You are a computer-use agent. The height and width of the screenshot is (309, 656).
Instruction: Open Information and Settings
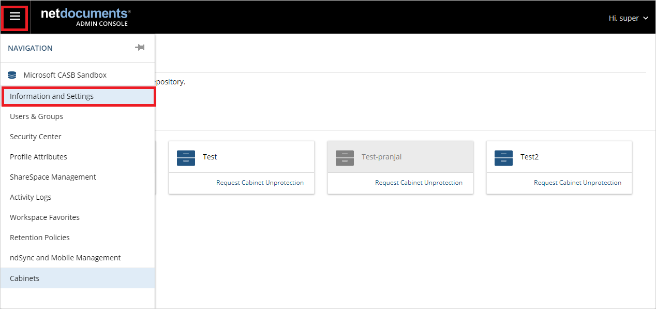[x=52, y=96]
